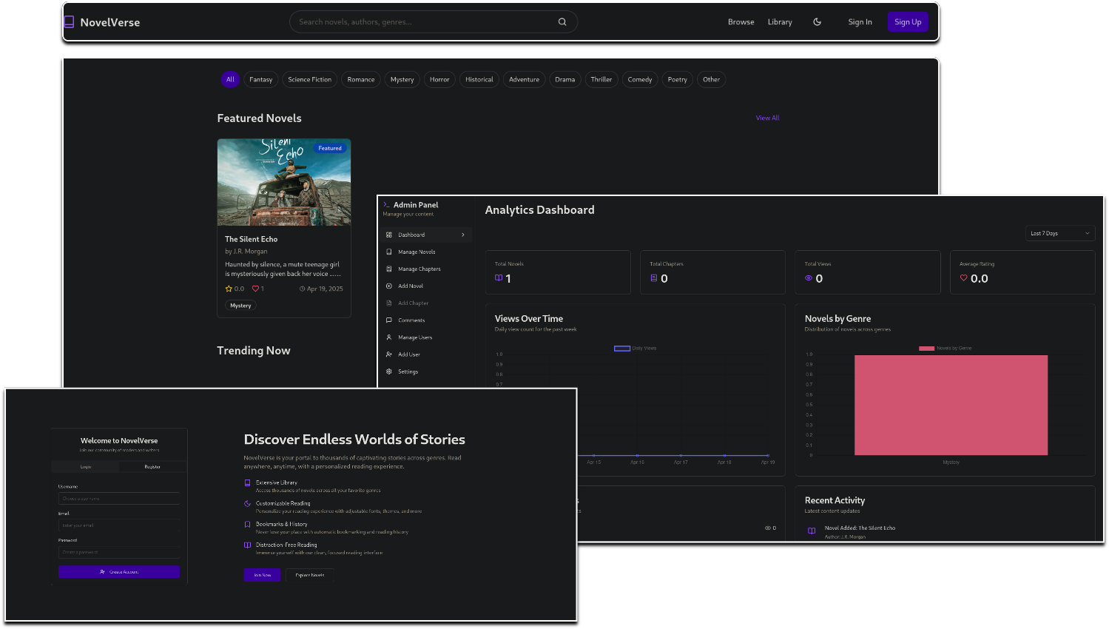The width and height of the screenshot is (1109, 629).
Task: Click the star rating icon on Silent Echo
Action: coord(229,289)
